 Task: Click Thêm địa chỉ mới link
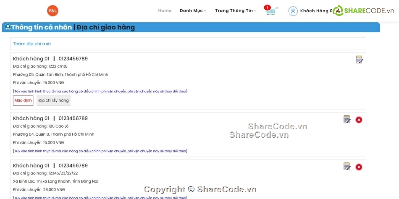32,44
